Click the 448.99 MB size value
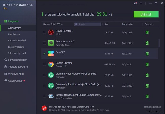 110,64
